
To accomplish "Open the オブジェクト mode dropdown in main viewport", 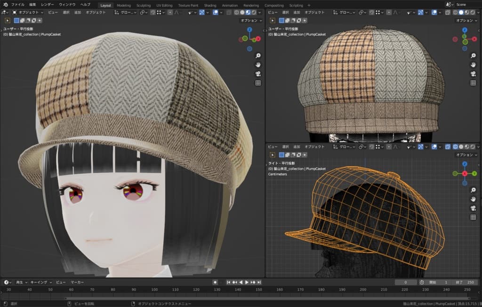I will click(x=28, y=13).
